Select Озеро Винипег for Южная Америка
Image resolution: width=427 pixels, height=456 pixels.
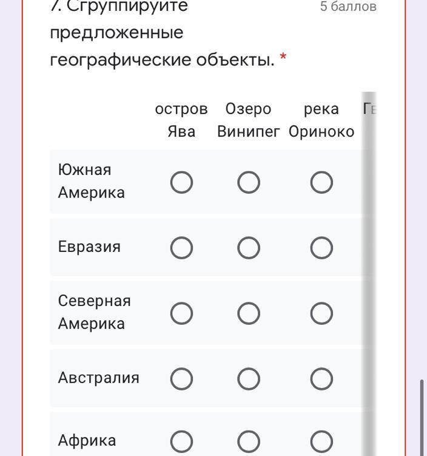tap(249, 182)
